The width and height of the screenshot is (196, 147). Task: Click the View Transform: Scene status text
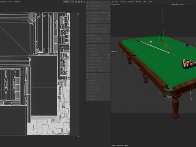[120, 145]
